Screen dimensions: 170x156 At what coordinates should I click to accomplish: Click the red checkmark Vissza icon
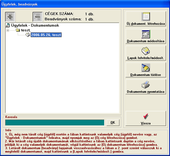146,116
